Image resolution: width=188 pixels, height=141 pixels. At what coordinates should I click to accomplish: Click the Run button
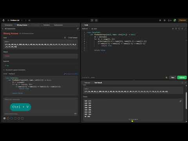pyautogui.click(x=173, y=78)
